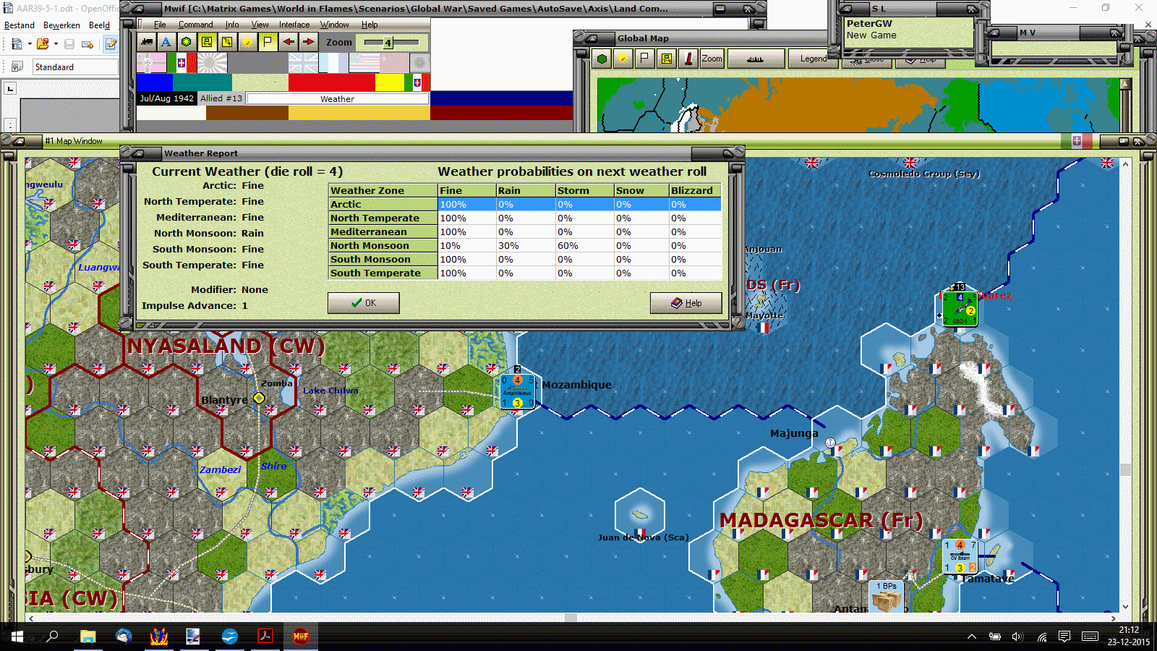This screenshot has height=651, width=1157.
Task: Click the Blantyre city marker on map
Action: coord(259,398)
